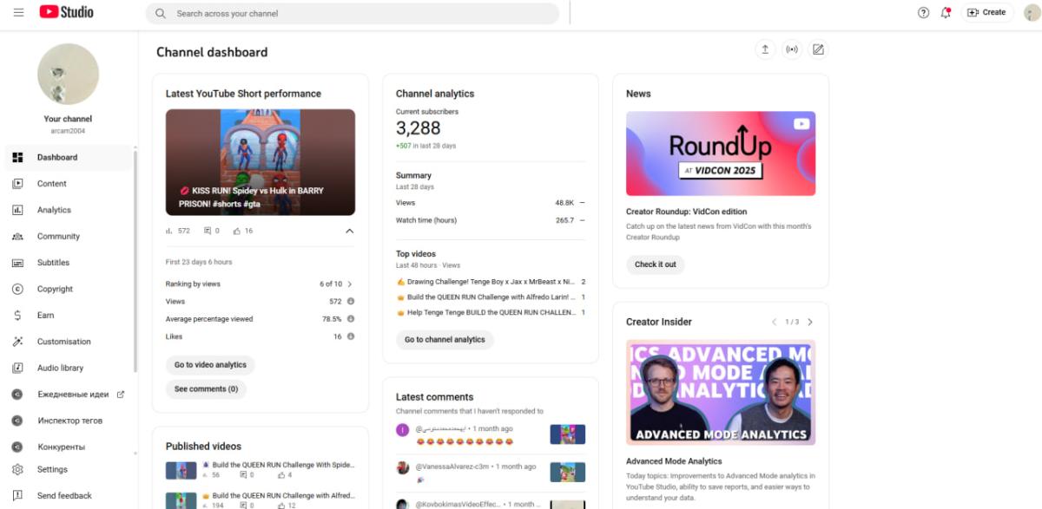Viewport: 1042px width, 509px height.
Task: Open Help Tenge Tenge BUILD top video row
Action: [x=491, y=312]
